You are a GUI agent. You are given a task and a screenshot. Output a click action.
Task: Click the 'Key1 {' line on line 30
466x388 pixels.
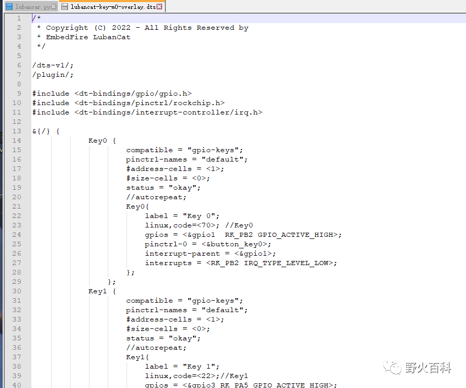[x=102, y=291]
